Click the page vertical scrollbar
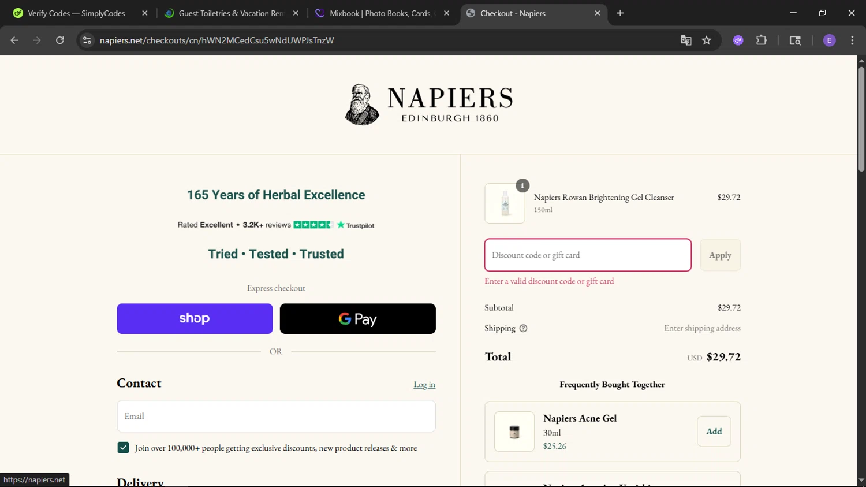This screenshot has width=866, height=487. (x=861, y=120)
